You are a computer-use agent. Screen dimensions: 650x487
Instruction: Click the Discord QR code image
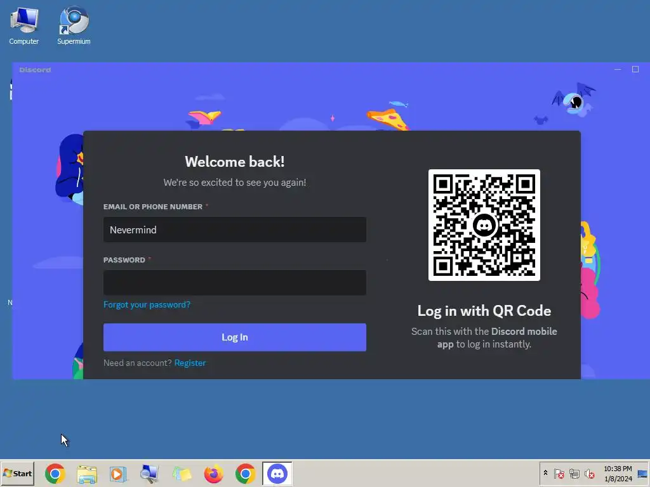coord(484,225)
